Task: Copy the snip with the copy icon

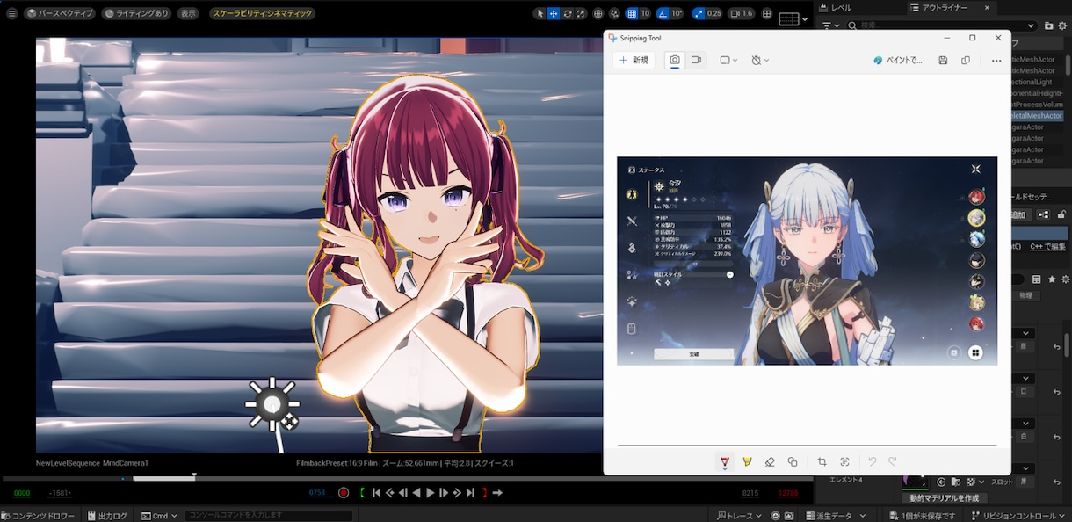Action: (966, 60)
